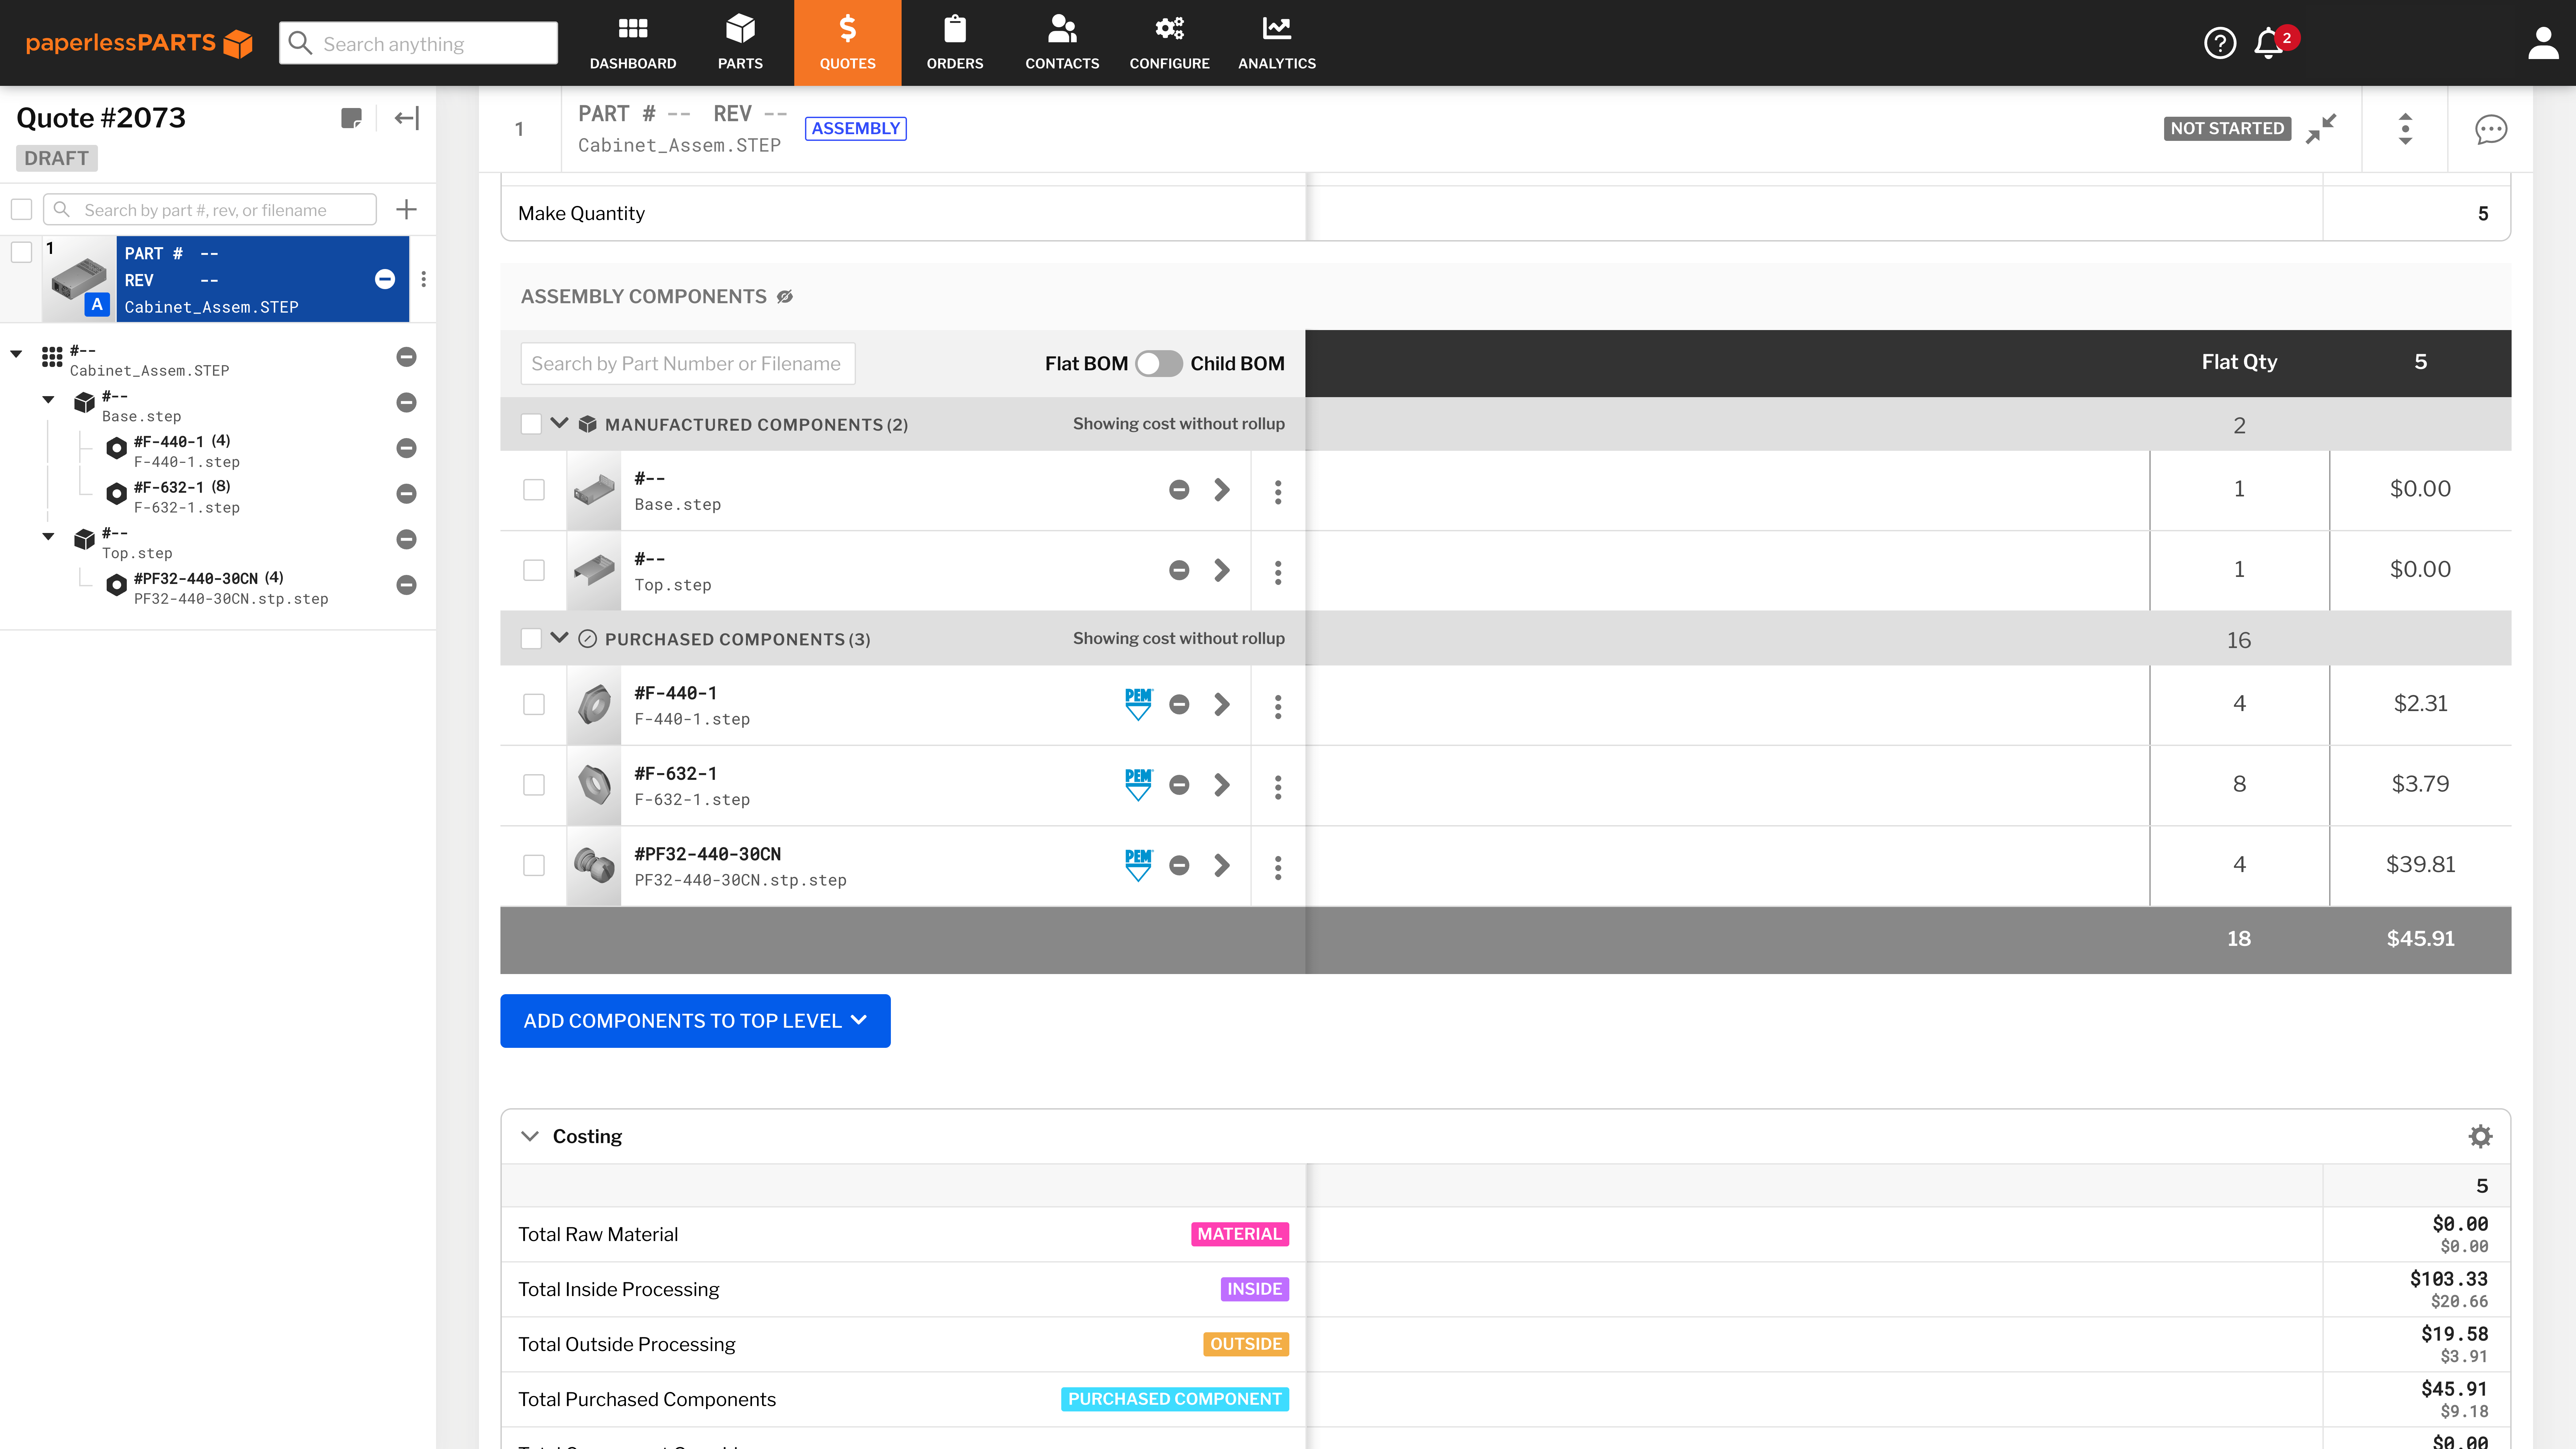The image size is (2576, 1449).
Task: Check the Manufactured Components group checkbox
Action: 531,424
